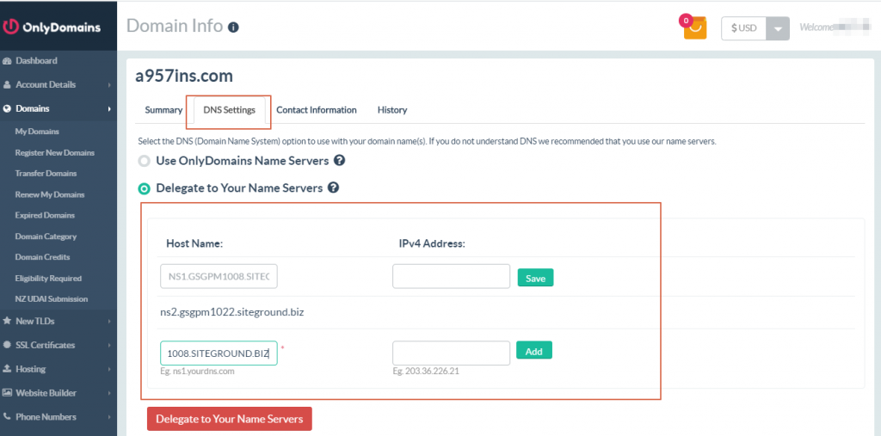
Task: Open SSL Certificates lock menu item
Action: pyautogui.click(x=45, y=345)
